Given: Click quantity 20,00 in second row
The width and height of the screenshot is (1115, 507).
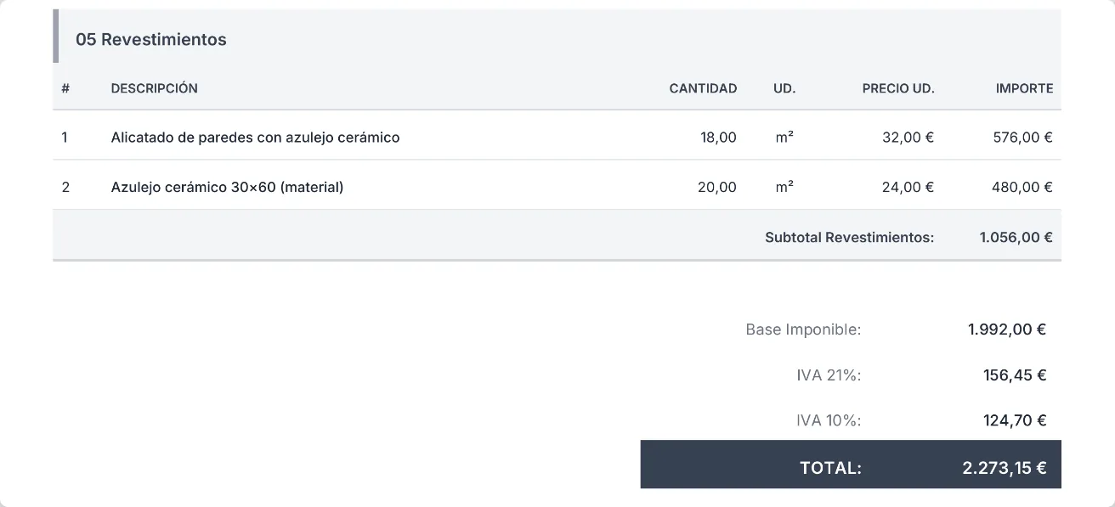Looking at the screenshot, I should 717,187.
